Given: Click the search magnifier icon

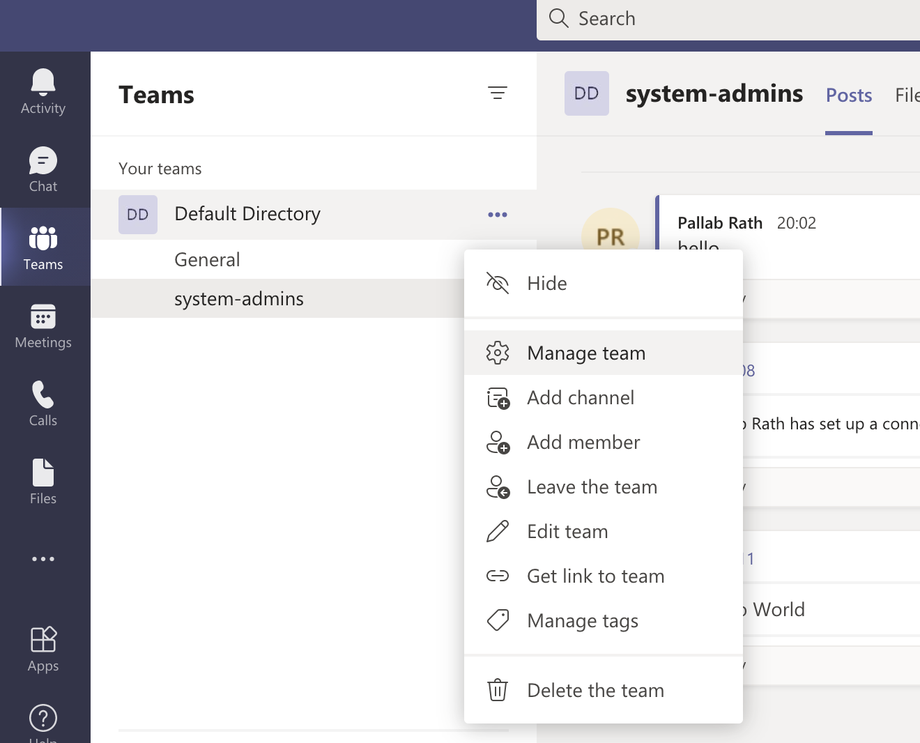Looking at the screenshot, I should [559, 18].
